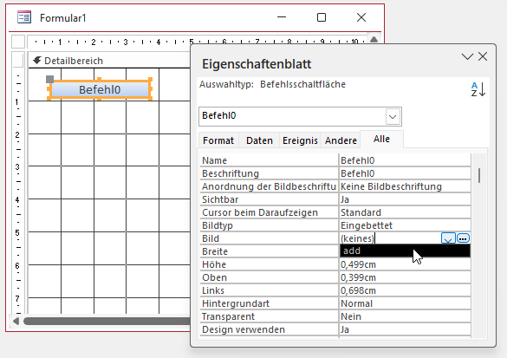
Task: Select the Höhe property label
Action: tap(269, 264)
